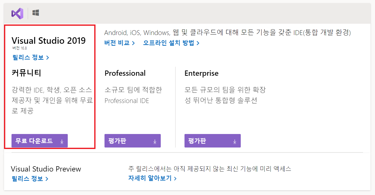
Task: Click the 강력한 IDE, 학생, 오픈 소스 description
Action: point(52,100)
